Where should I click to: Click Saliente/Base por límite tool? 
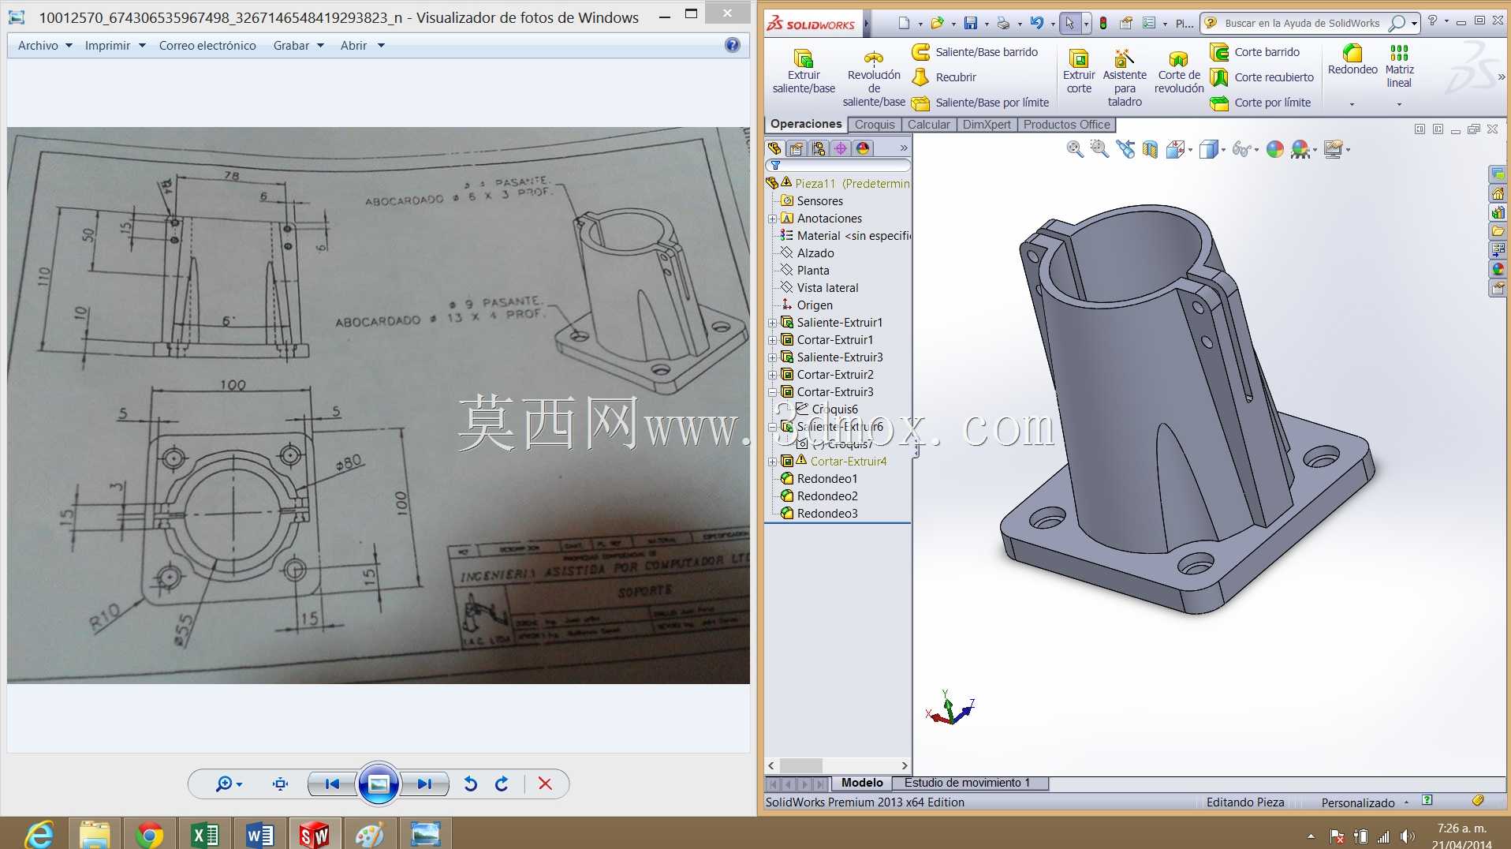click(981, 103)
